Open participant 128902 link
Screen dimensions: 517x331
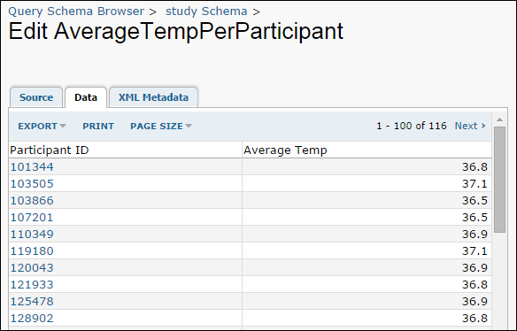pos(32,318)
